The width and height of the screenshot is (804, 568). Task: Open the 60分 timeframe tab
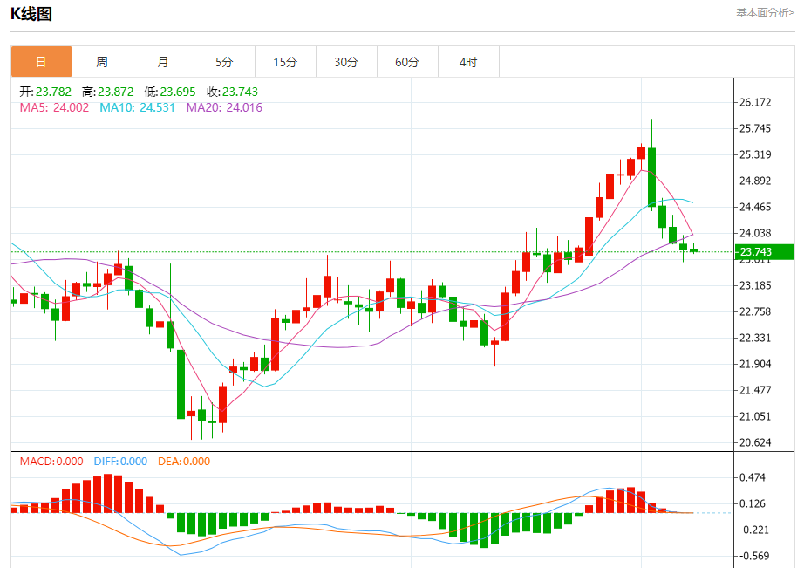[407, 62]
